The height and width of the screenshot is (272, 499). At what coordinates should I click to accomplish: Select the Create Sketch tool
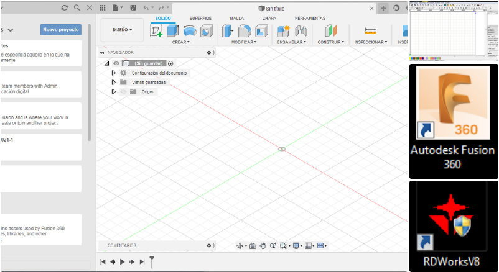click(x=156, y=31)
